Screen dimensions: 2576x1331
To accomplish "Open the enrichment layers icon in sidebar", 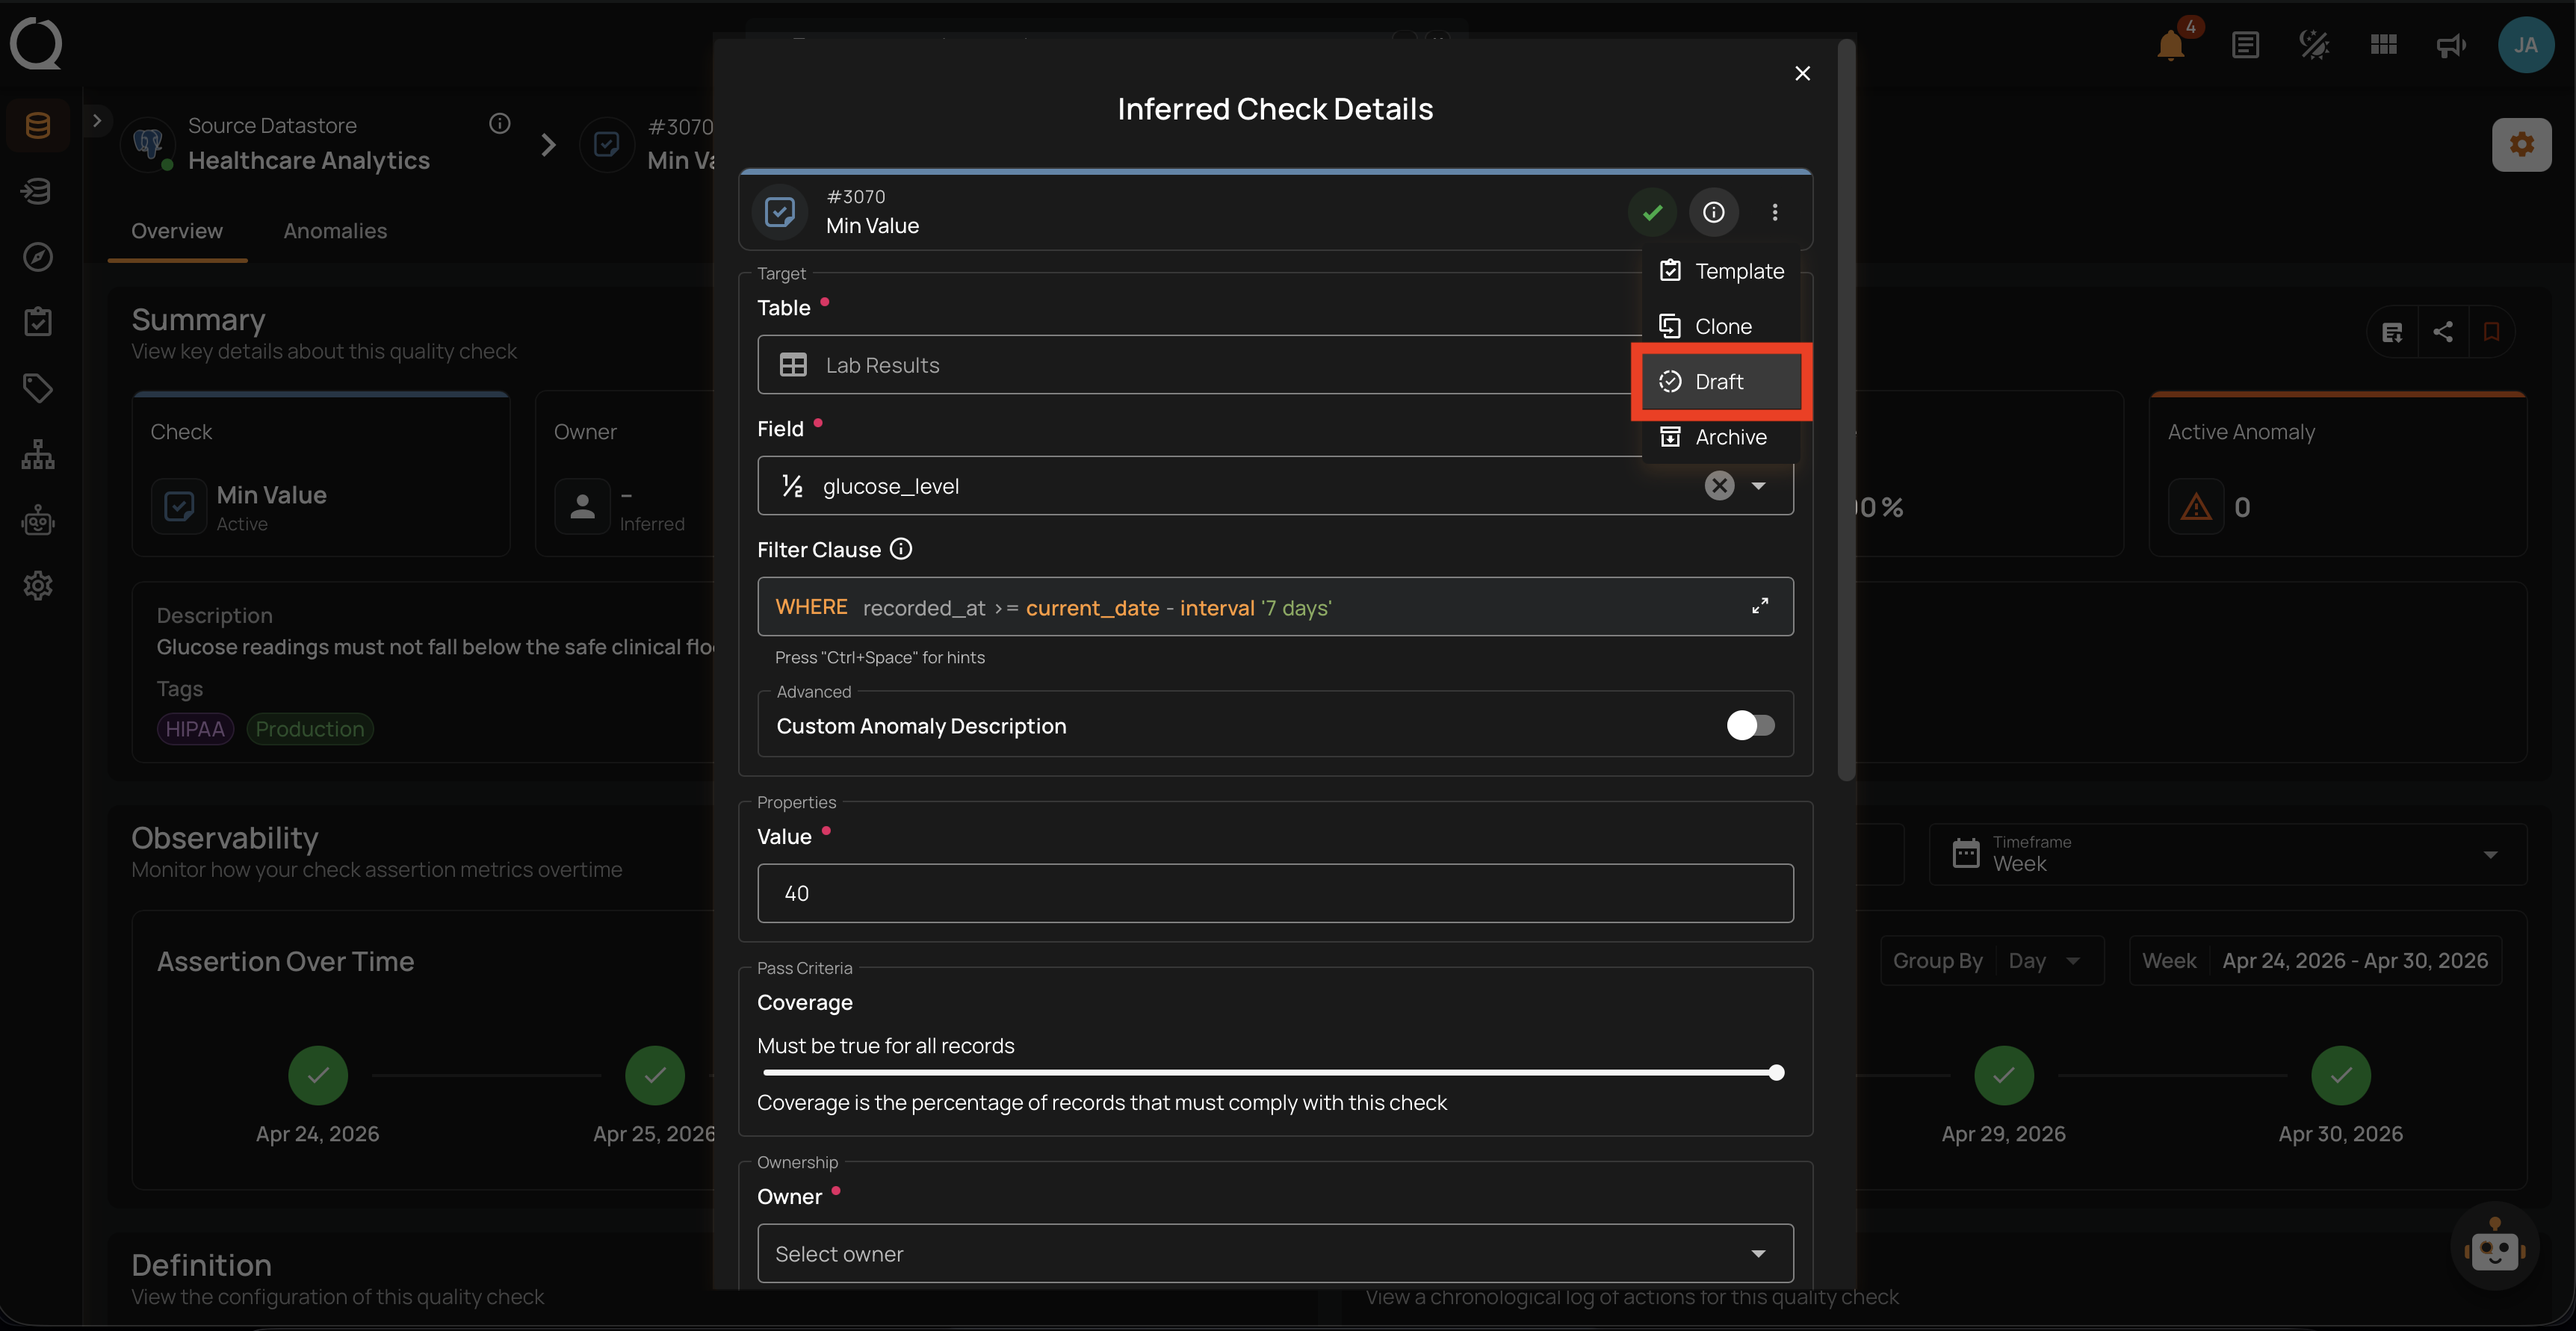I will (x=38, y=191).
